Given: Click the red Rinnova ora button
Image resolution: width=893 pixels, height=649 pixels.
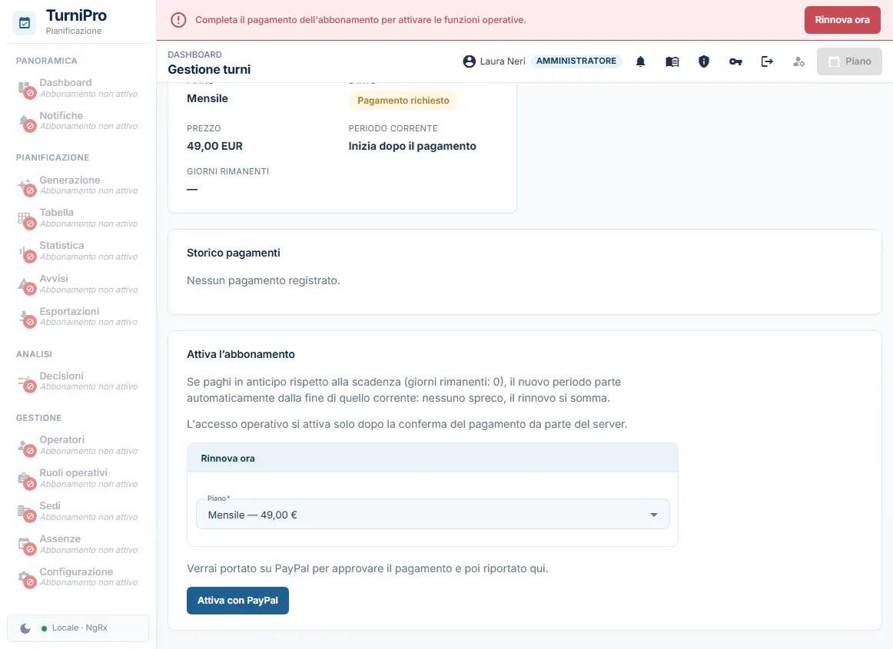Looking at the screenshot, I should [x=842, y=20].
